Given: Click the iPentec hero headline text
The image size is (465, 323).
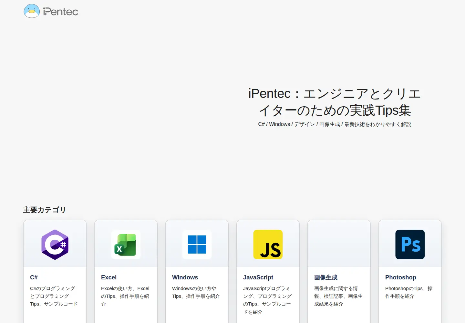Looking at the screenshot, I should tap(335, 102).
